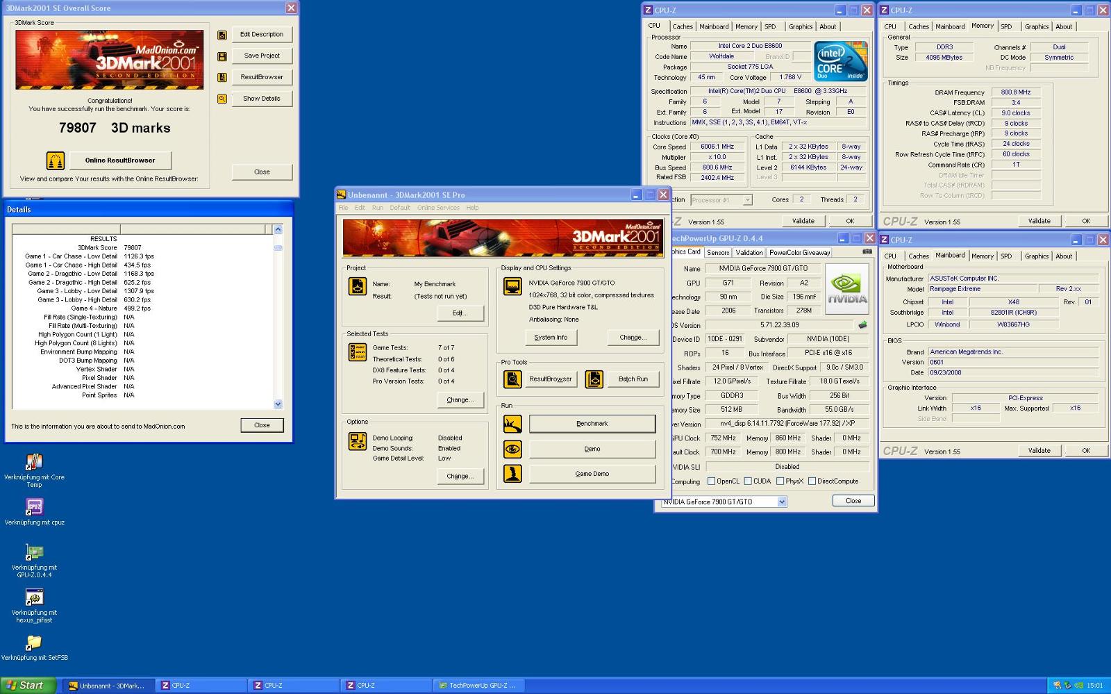
Task: Enable the PhysX checkbox
Action: point(780,481)
